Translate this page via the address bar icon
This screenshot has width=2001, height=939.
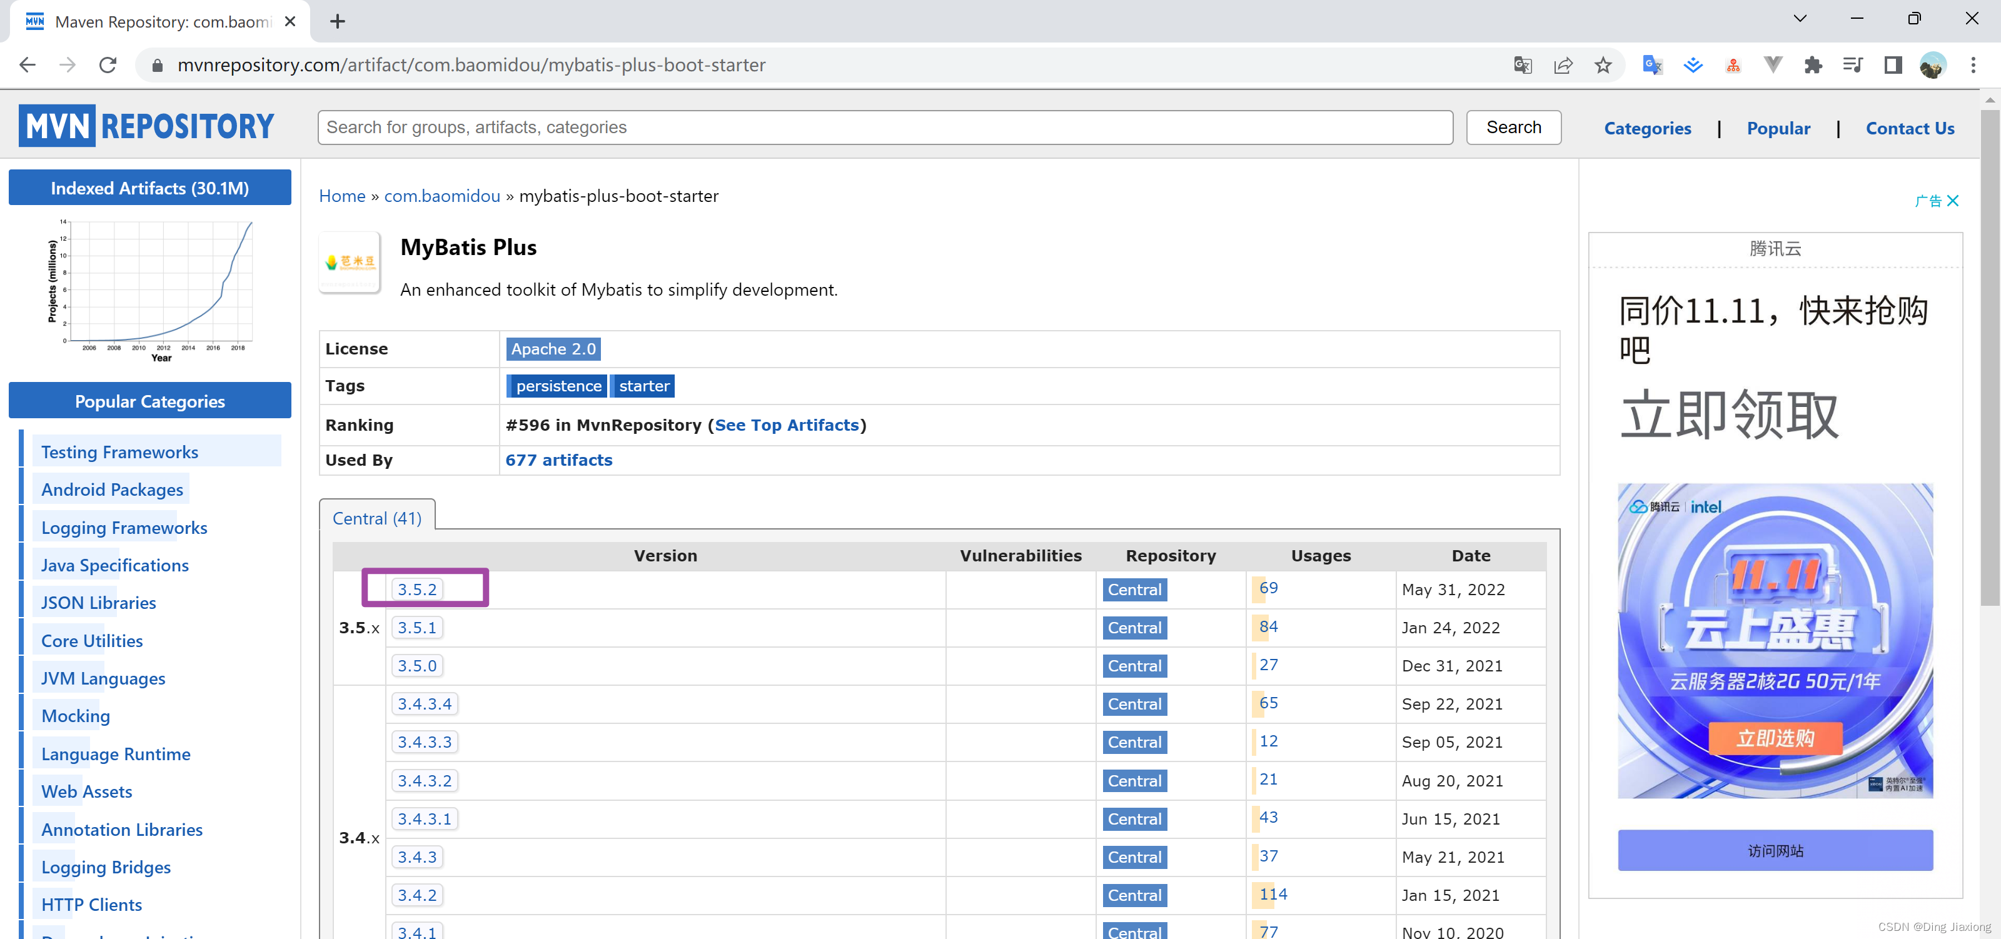pos(1523,65)
